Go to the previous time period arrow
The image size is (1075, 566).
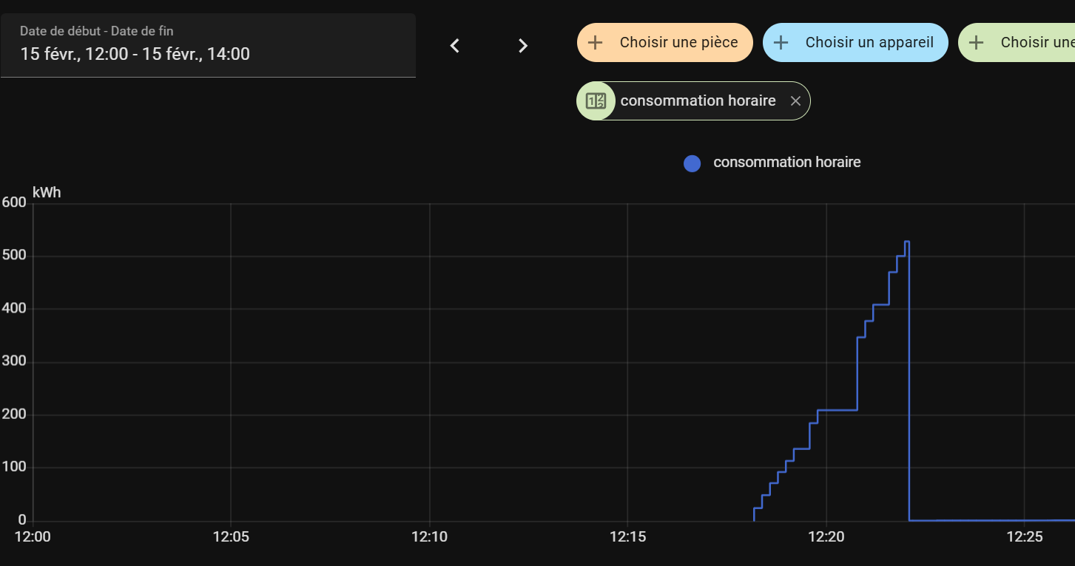[x=455, y=46]
